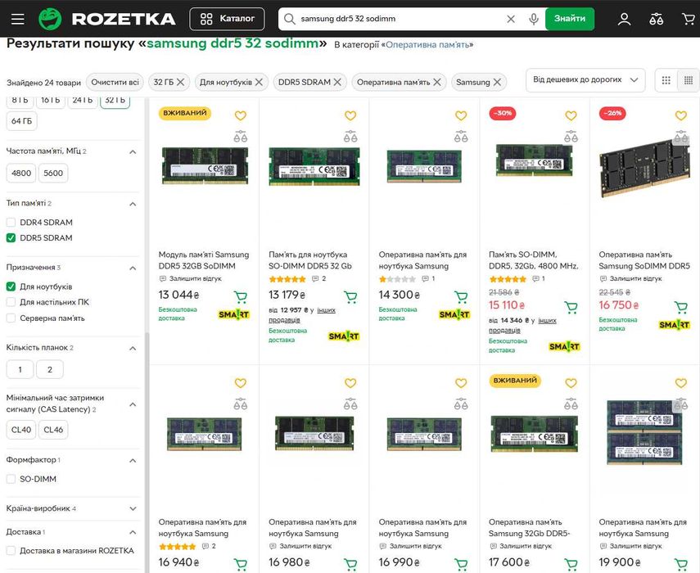Remove the Samsung filter chip
The height and width of the screenshot is (573, 700).
(x=497, y=82)
